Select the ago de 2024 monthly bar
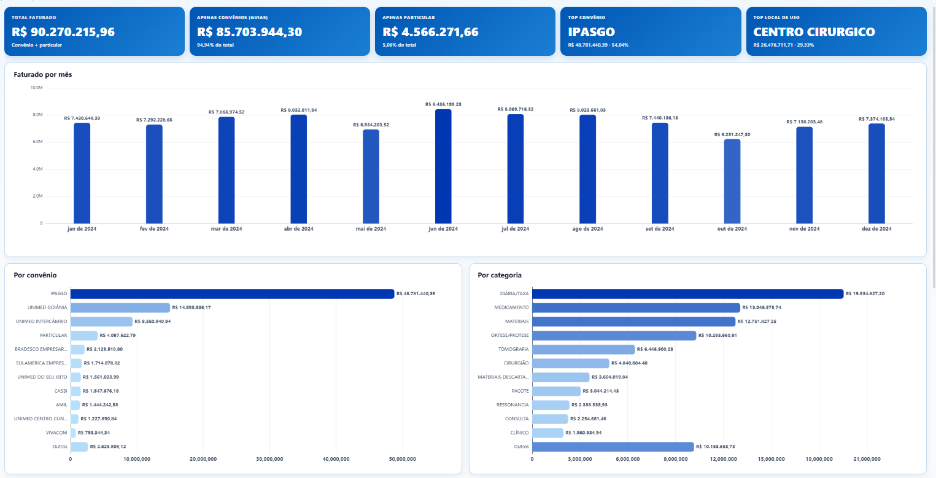This screenshot has width=936, height=478. (x=588, y=169)
